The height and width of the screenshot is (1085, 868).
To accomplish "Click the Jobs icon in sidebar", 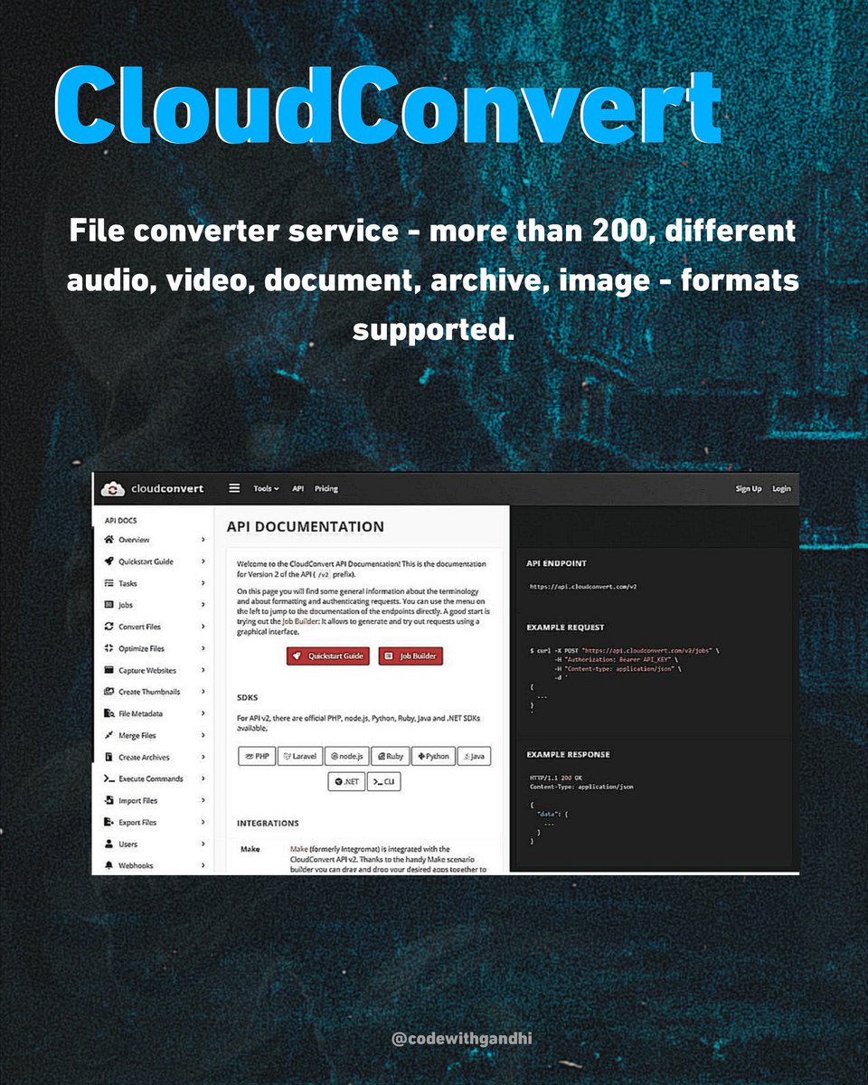I will click(x=108, y=605).
